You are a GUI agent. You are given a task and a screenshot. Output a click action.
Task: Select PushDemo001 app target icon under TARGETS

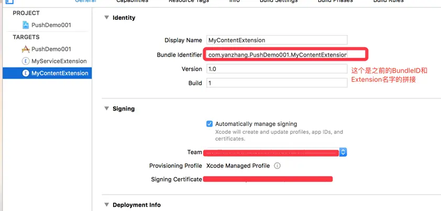coord(26,49)
